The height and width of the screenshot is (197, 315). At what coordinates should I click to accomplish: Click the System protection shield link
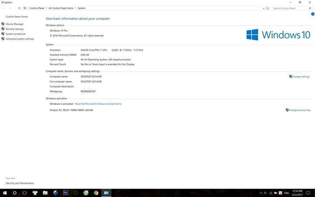[16, 34]
